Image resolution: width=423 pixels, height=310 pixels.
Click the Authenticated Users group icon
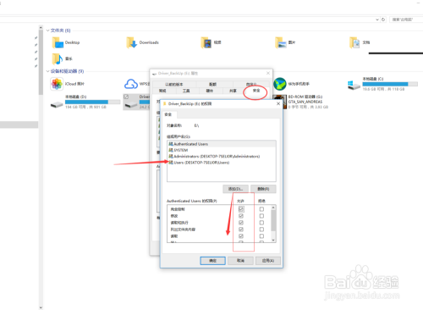171,144
